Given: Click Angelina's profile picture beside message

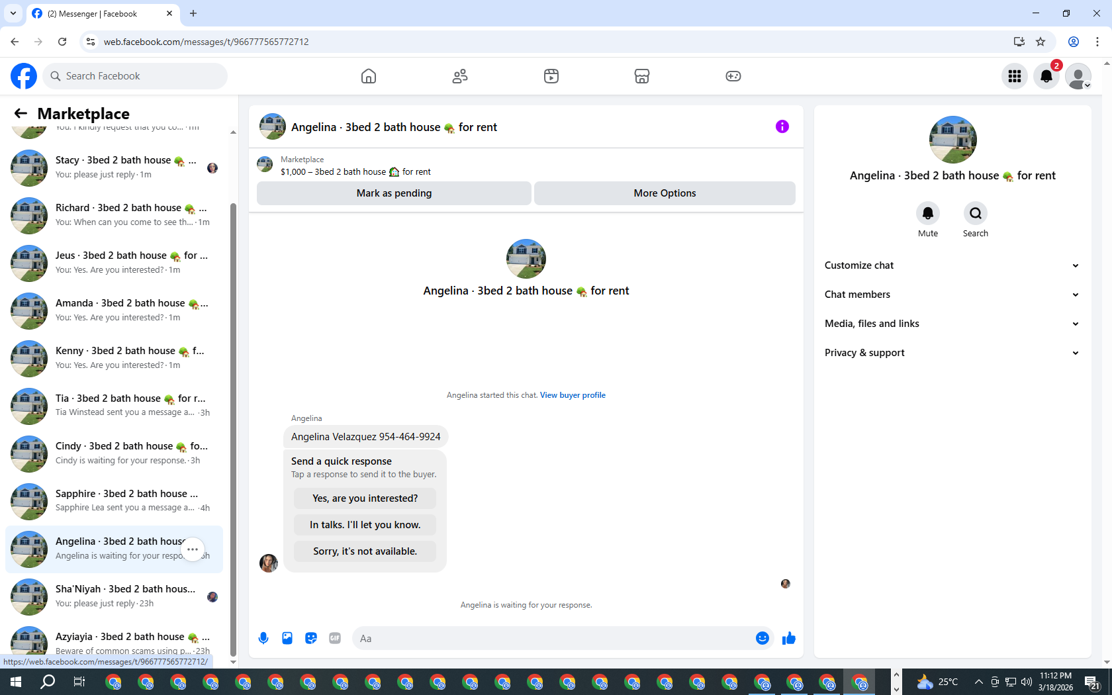Looking at the screenshot, I should coord(269,563).
